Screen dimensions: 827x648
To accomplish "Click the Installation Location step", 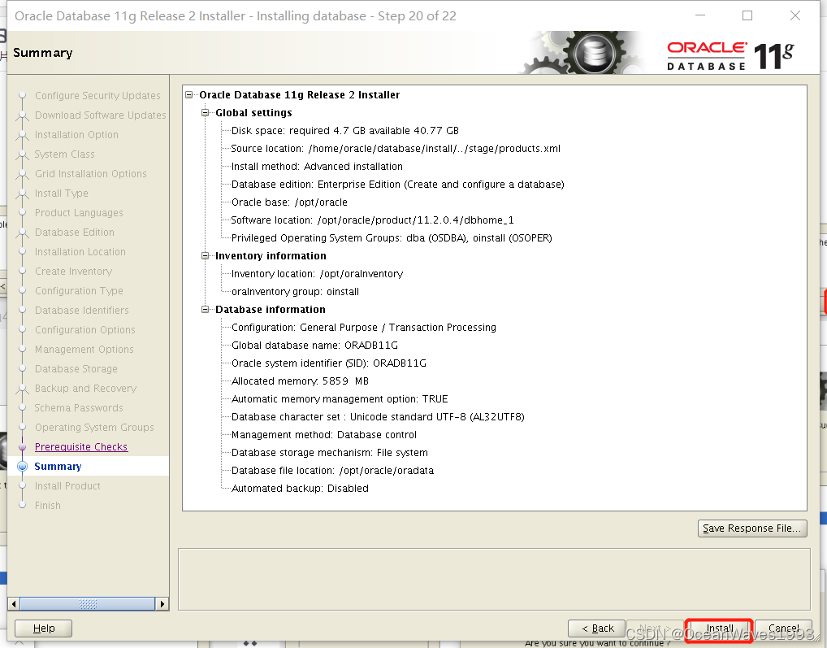I will (80, 252).
